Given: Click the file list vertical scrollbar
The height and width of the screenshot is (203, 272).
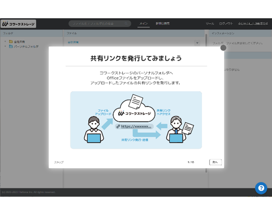Looking at the screenshot, I should (206, 109).
